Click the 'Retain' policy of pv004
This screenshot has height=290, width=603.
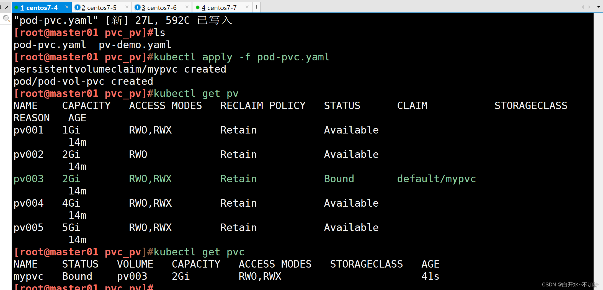(239, 203)
